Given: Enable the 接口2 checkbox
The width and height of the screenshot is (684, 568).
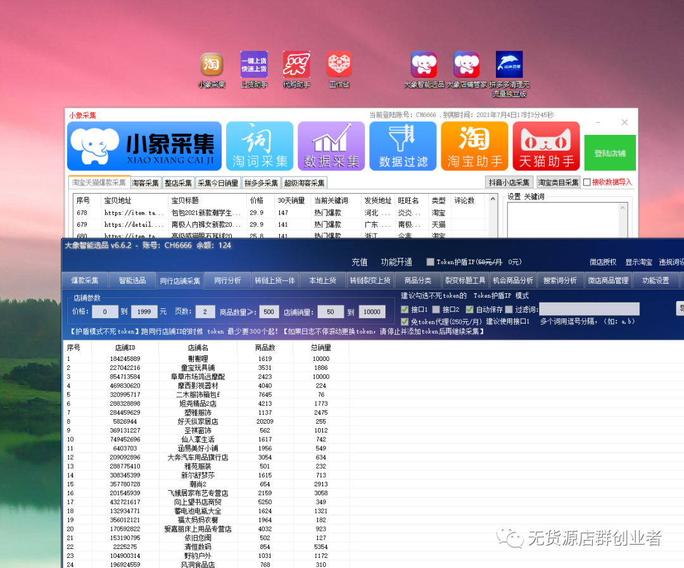Looking at the screenshot, I should (x=435, y=310).
